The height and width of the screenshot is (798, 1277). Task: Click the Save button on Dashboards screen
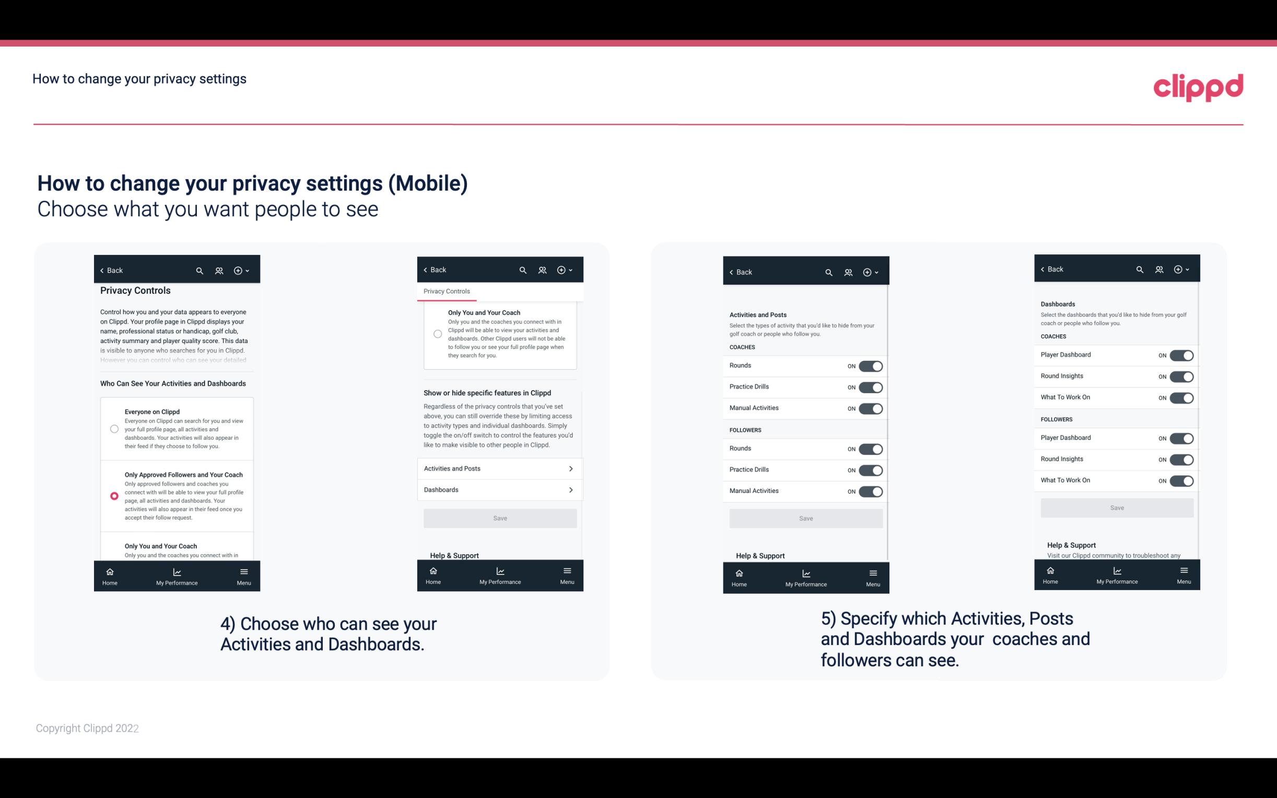coord(1116,508)
